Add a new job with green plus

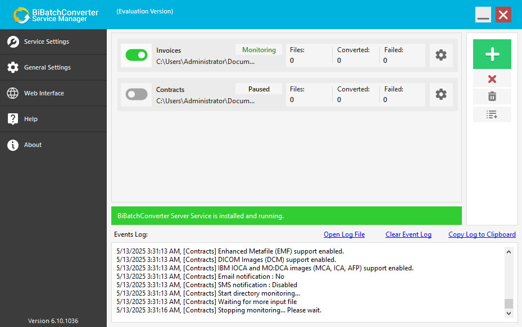point(492,54)
